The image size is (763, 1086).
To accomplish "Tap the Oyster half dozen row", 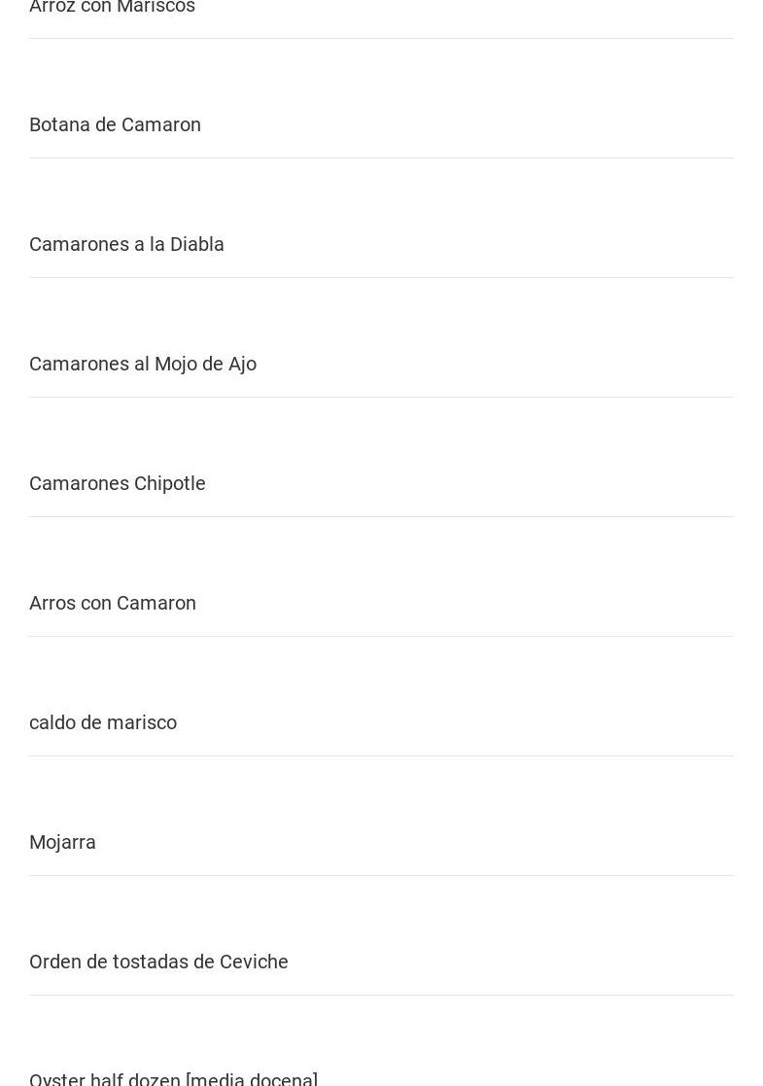I will click(173, 1078).
